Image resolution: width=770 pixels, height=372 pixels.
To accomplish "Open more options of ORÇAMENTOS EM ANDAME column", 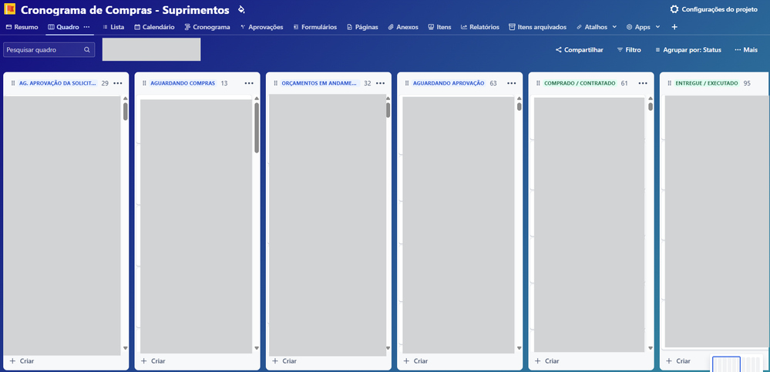I will (381, 83).
